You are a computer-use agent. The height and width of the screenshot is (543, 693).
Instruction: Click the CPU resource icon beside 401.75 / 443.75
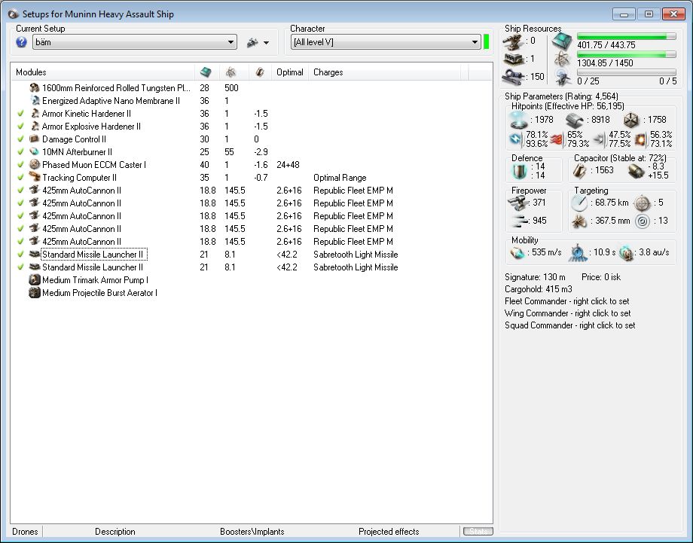click(x=562, y=41)
